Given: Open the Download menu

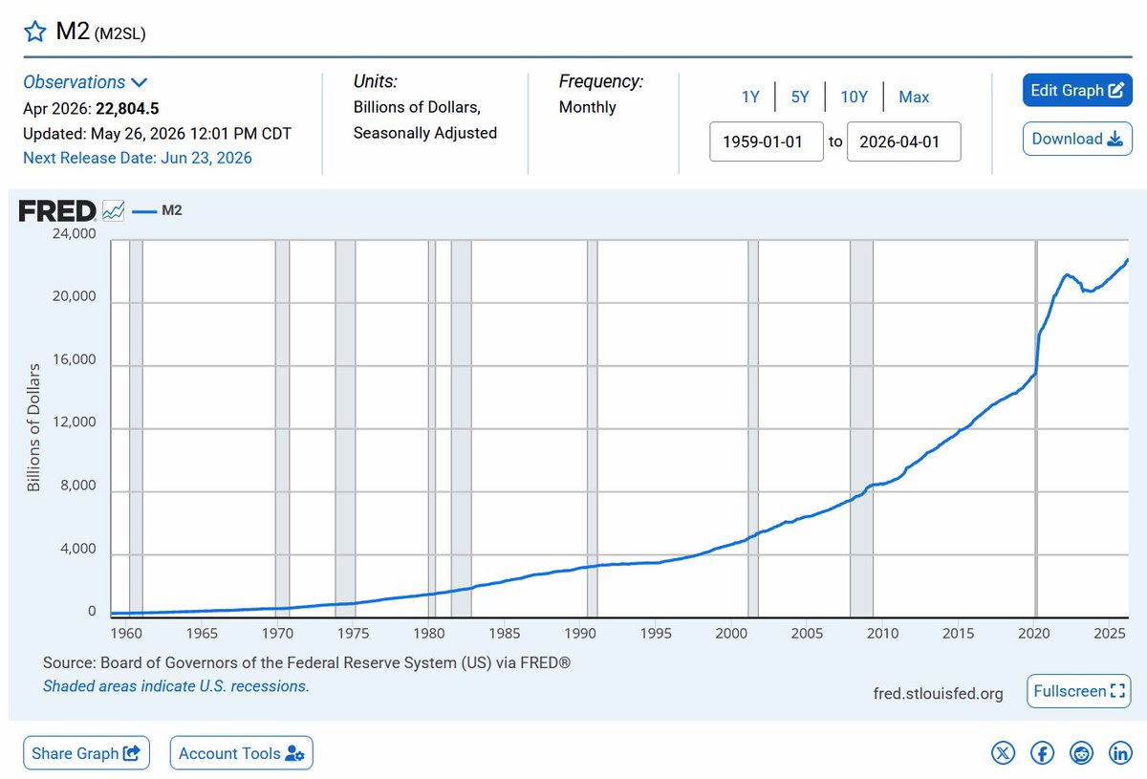Looking at the screenshot, I should (x=1077, y=139).
